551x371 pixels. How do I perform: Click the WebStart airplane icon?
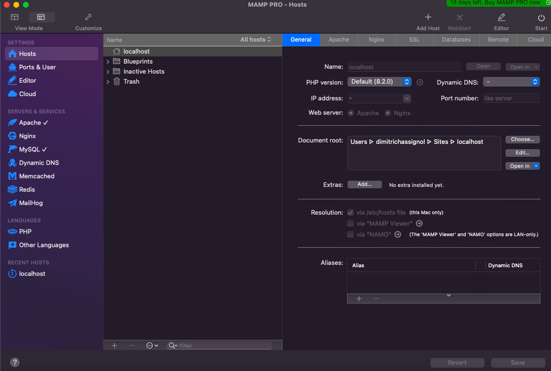459,17
